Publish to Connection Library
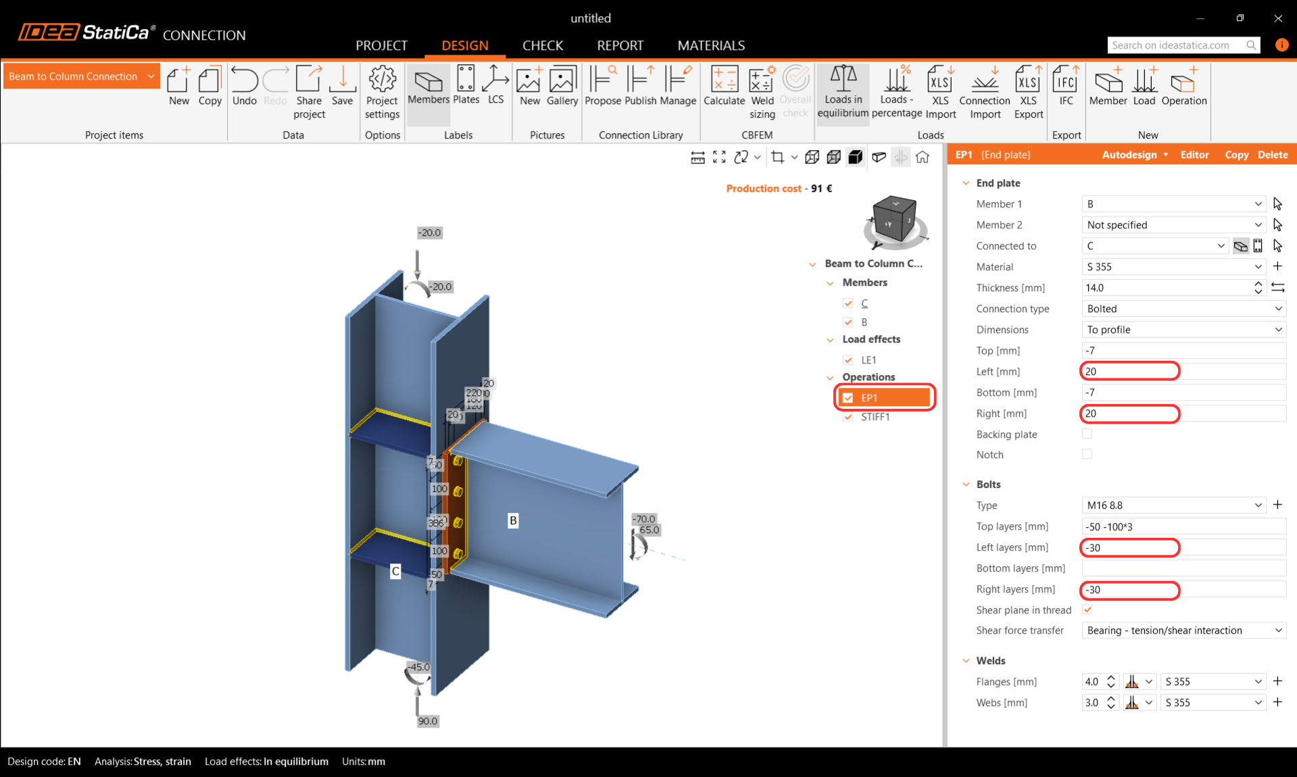 640,86
